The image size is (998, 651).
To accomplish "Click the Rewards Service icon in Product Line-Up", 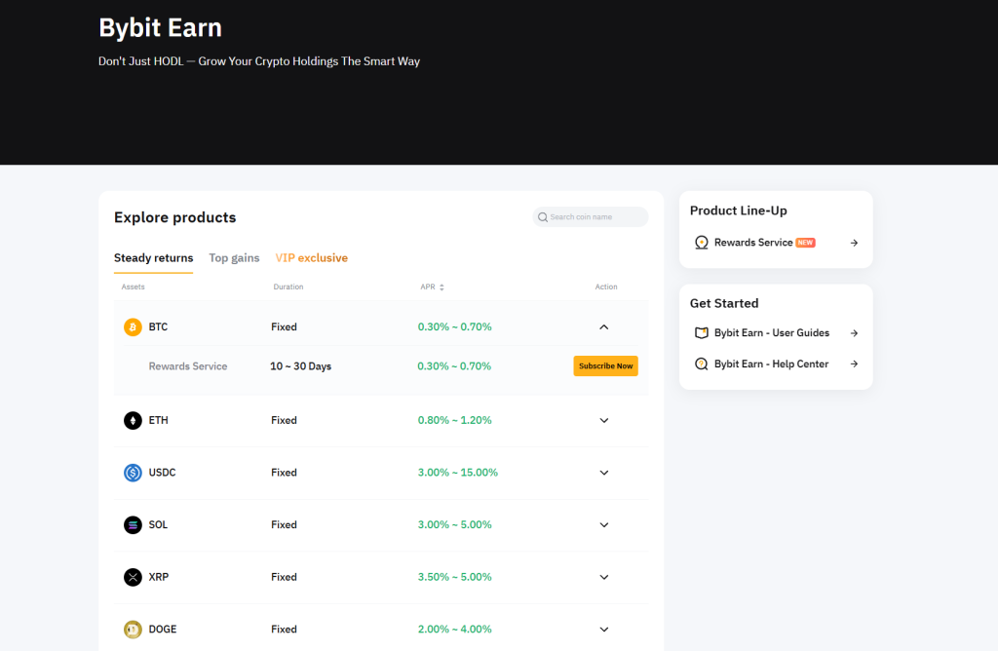I will click(x=701, y=243).
